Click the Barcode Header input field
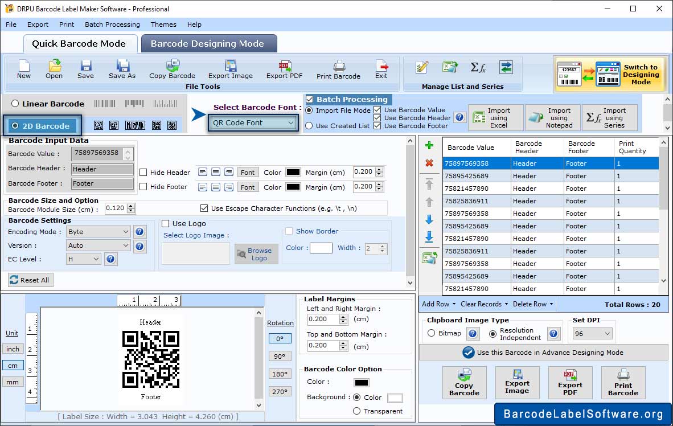The height and width of the screenshot is (426, 673). click(102, 169)
